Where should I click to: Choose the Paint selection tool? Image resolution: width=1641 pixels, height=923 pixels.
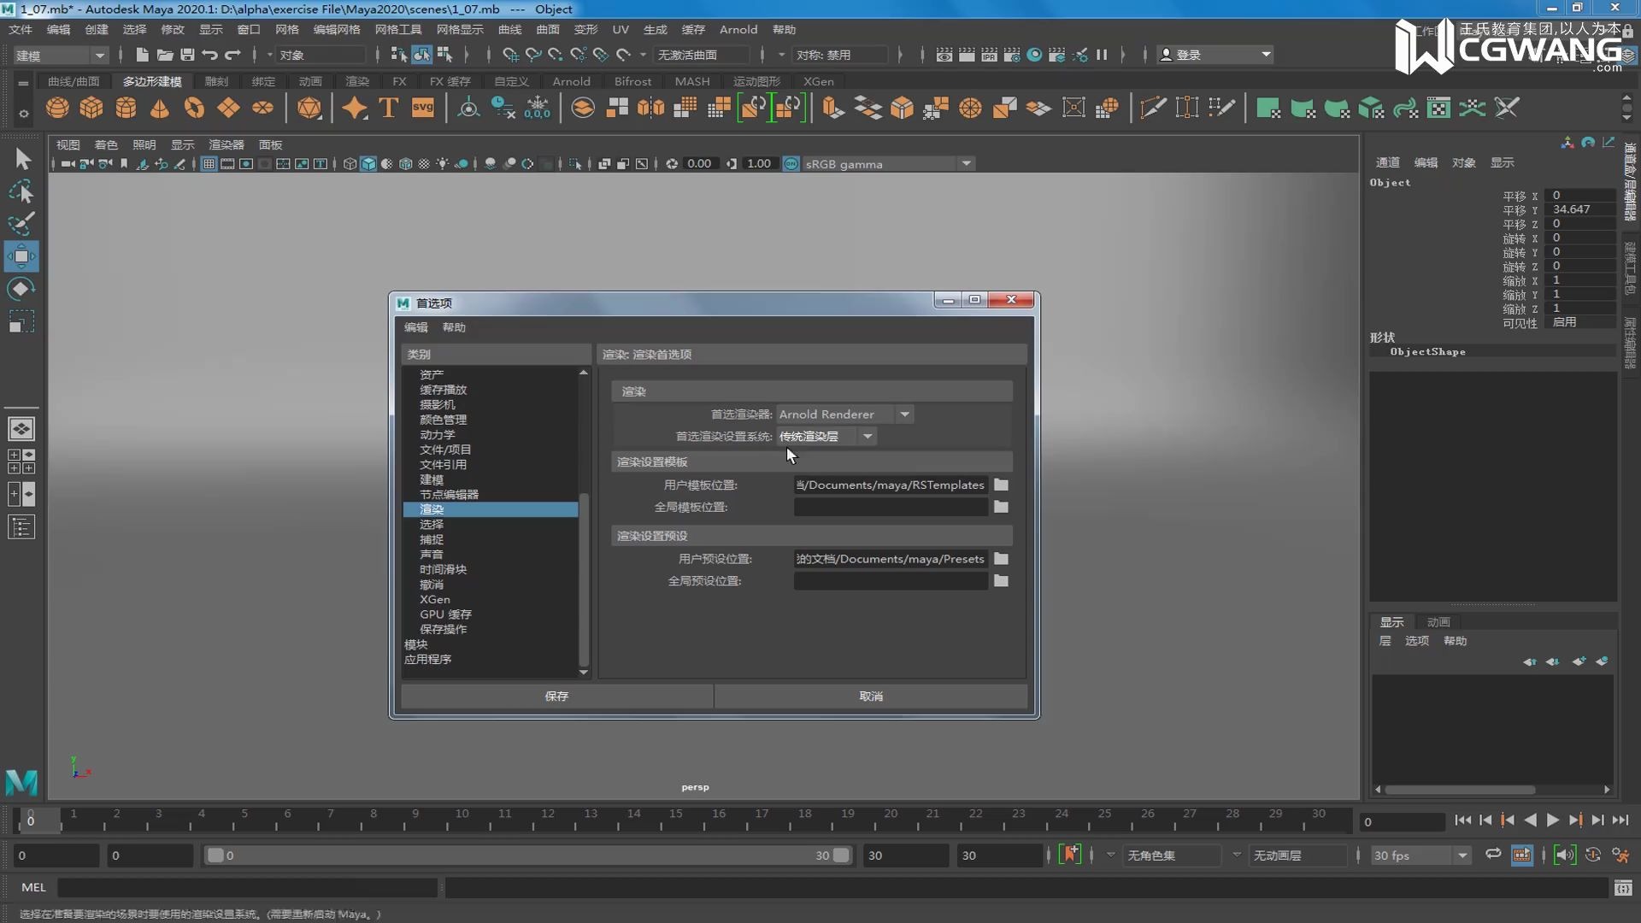[21, 224]
